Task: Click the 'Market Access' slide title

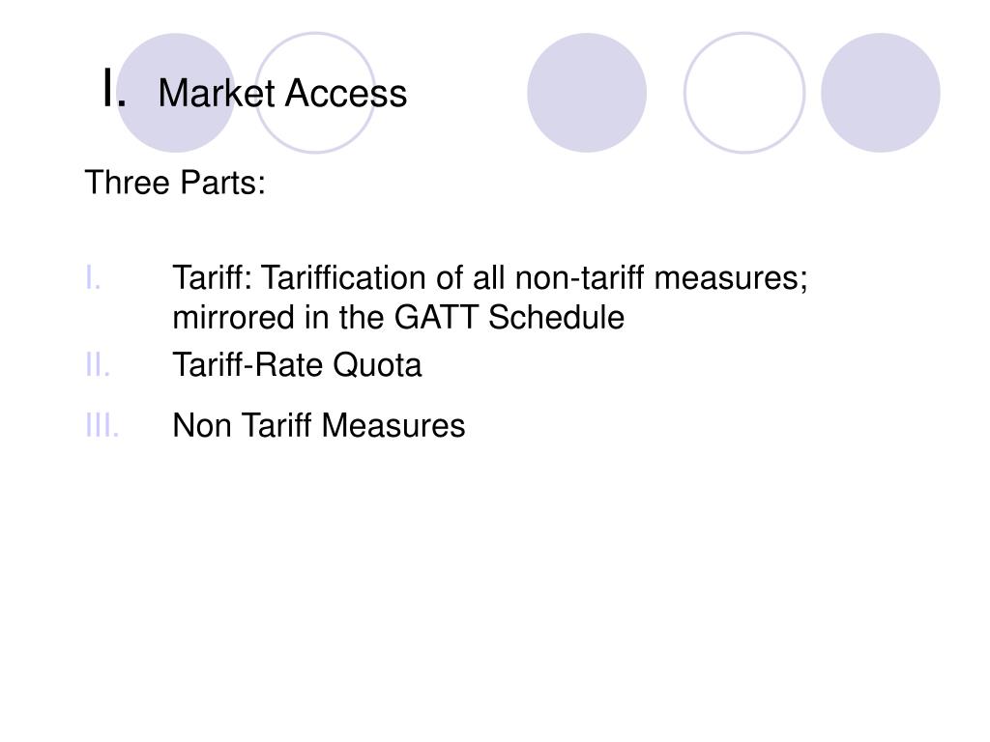Action: pos(282,94)
